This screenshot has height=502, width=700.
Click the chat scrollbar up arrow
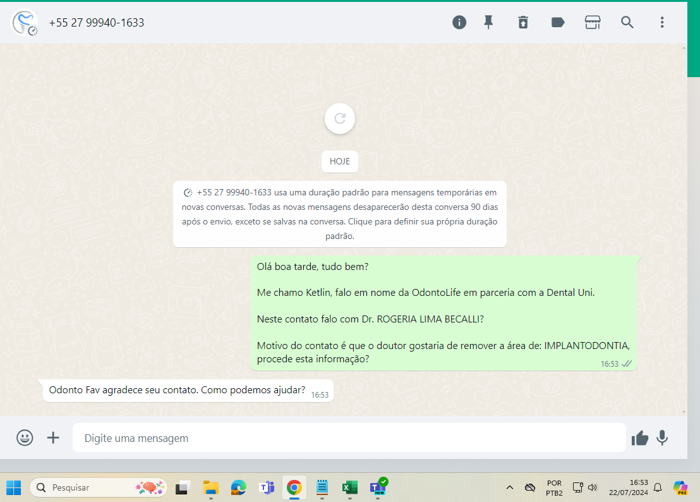[684, 47]
